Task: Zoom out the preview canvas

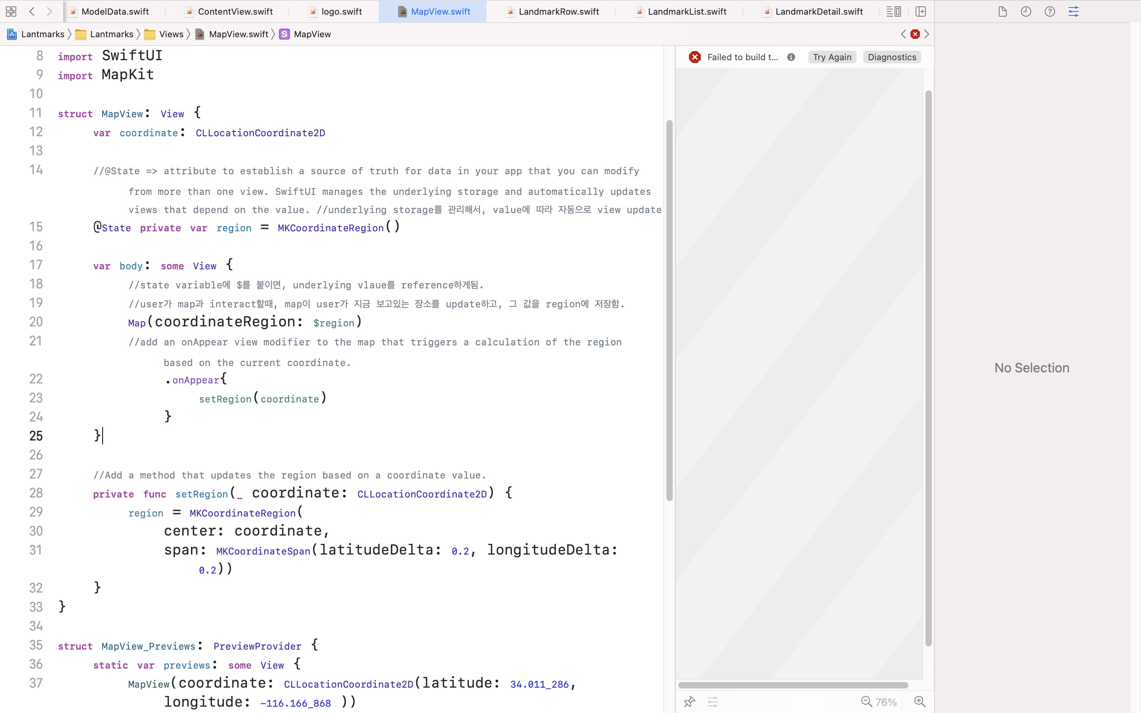Action: click(x=866, y=702)
